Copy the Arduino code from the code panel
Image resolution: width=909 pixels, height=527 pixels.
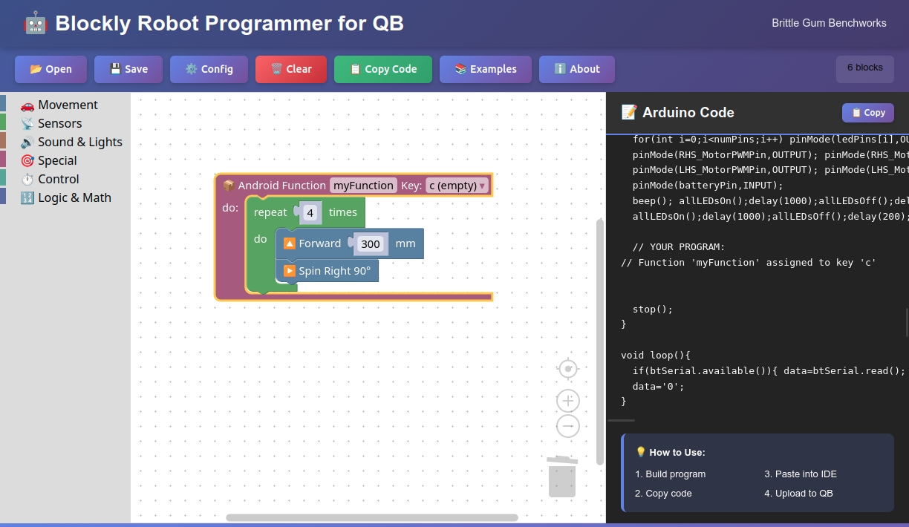click(868, 113)
